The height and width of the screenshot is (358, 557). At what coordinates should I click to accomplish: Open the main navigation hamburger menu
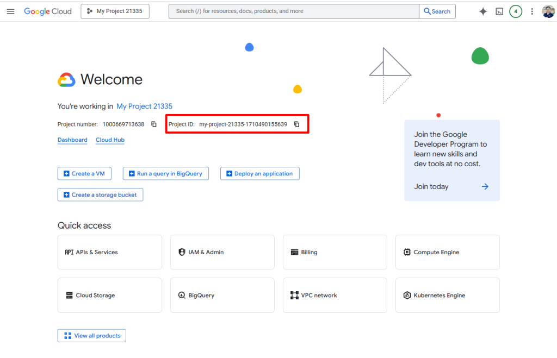(11, 11)
